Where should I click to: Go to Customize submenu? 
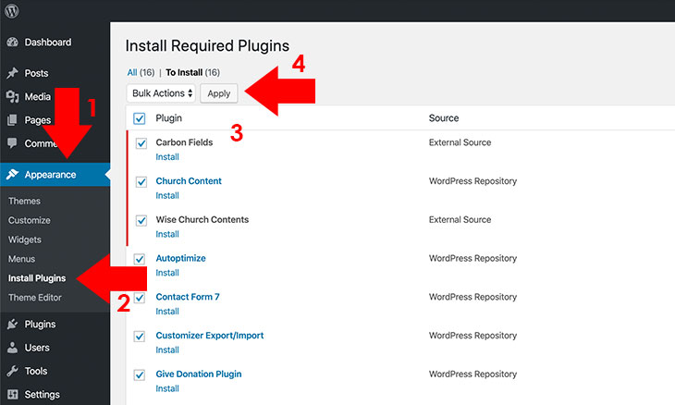(x=30, y=220)
